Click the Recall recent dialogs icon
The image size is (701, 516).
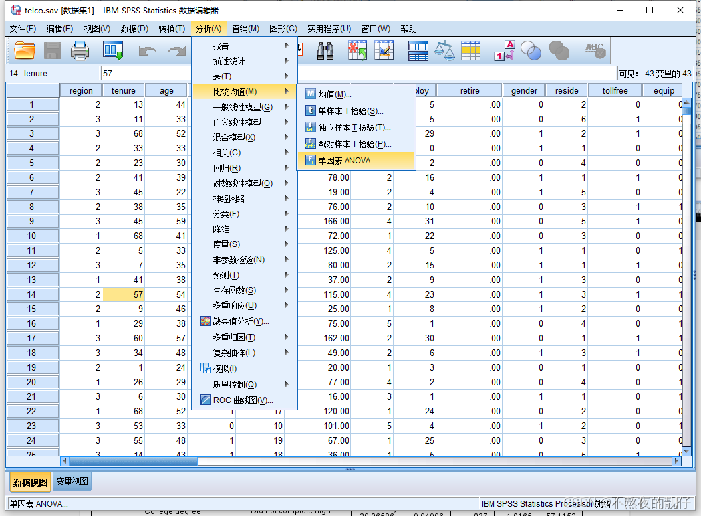coord(113,50)
